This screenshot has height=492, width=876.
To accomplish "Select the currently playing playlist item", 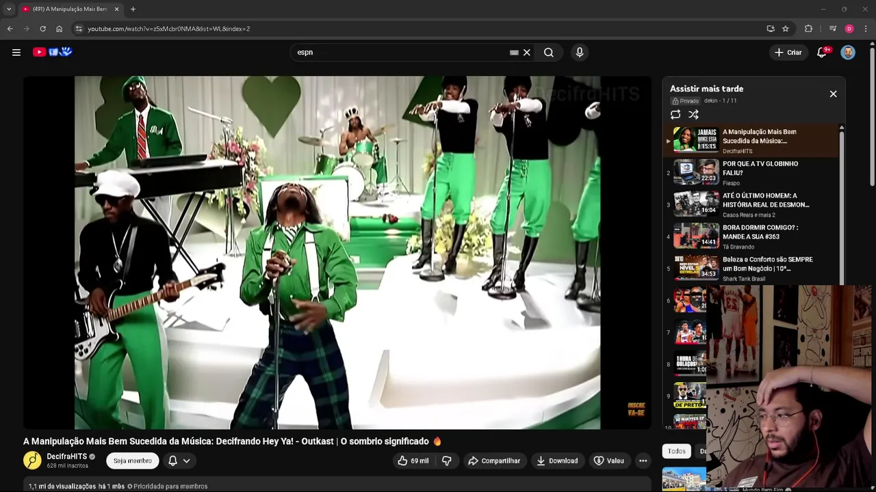I will click(x=751, y=141).
